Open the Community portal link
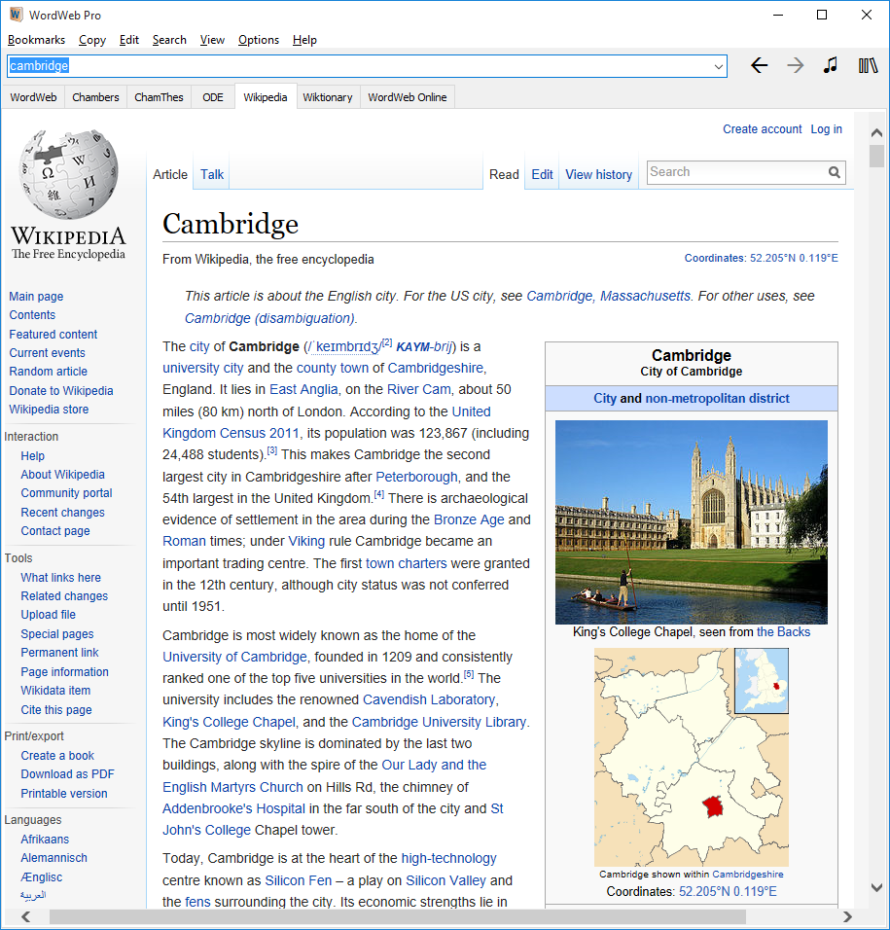Screen dimensions: 890x930 point(66,493)
